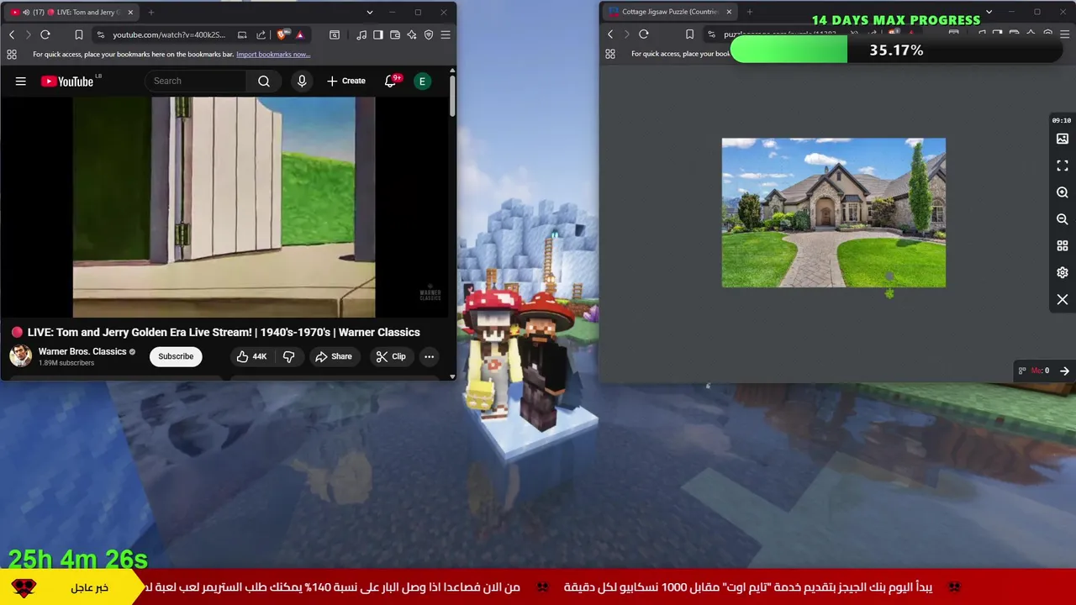
Task: Click the youtube.com address bar
Action: pos(169,34)
